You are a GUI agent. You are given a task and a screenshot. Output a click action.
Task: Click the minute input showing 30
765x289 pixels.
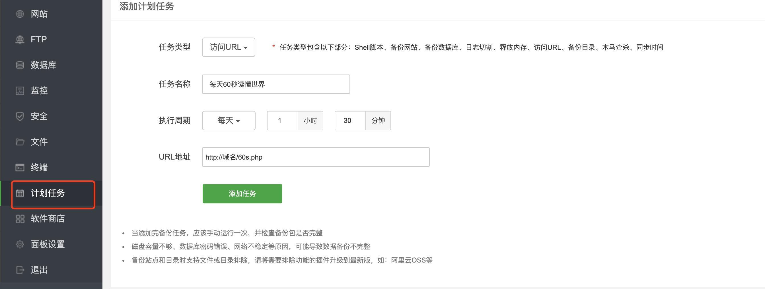click(x=350, y=121)
